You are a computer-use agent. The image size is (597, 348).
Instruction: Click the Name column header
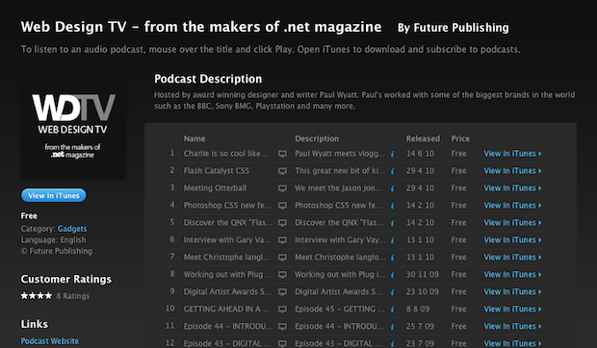pyautogui.click(x=195, y=138)
